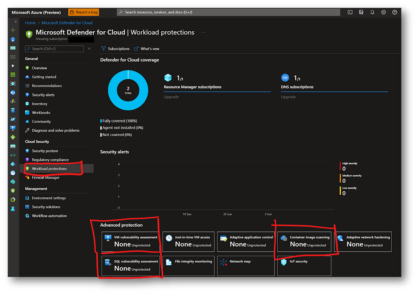The height and width of the screenshot is (295, 417).
Task: Focus the global search resources field
Action: click(x=228, y=12)
